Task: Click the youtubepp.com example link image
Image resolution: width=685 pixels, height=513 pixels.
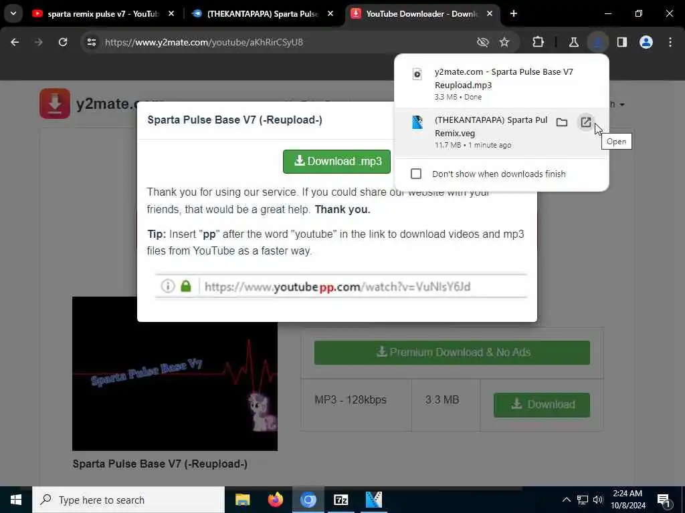Action: [x=340, y=287]
